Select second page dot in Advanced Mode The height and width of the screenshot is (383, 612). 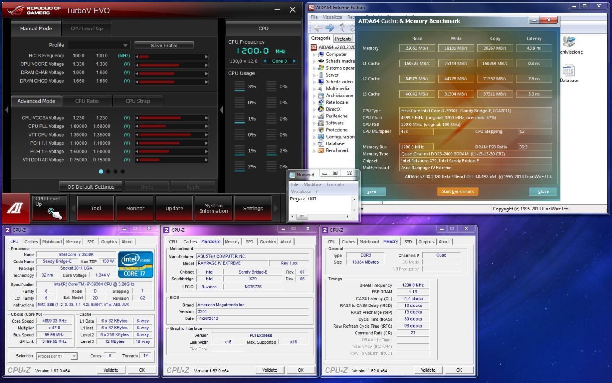tap(108, 172)
